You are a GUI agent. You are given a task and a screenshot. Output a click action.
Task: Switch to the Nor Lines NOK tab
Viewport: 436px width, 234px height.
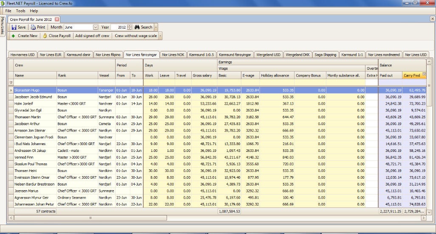(x=173, y=54)
